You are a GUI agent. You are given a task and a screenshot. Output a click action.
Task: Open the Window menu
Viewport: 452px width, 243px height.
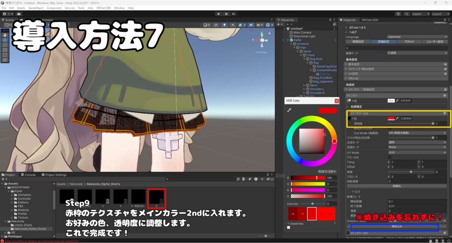click(119, 8)
